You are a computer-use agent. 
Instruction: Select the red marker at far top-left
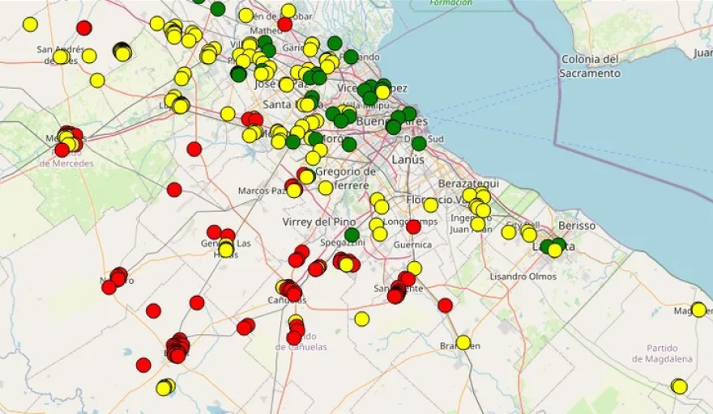click(84, 27)
